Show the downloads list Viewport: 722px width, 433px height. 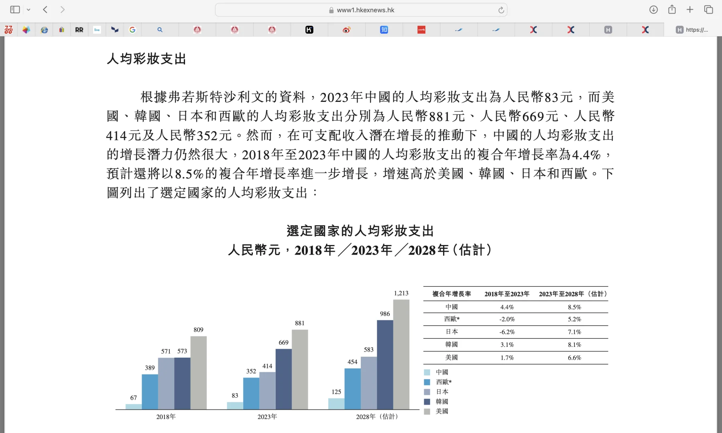coord(653,10)
